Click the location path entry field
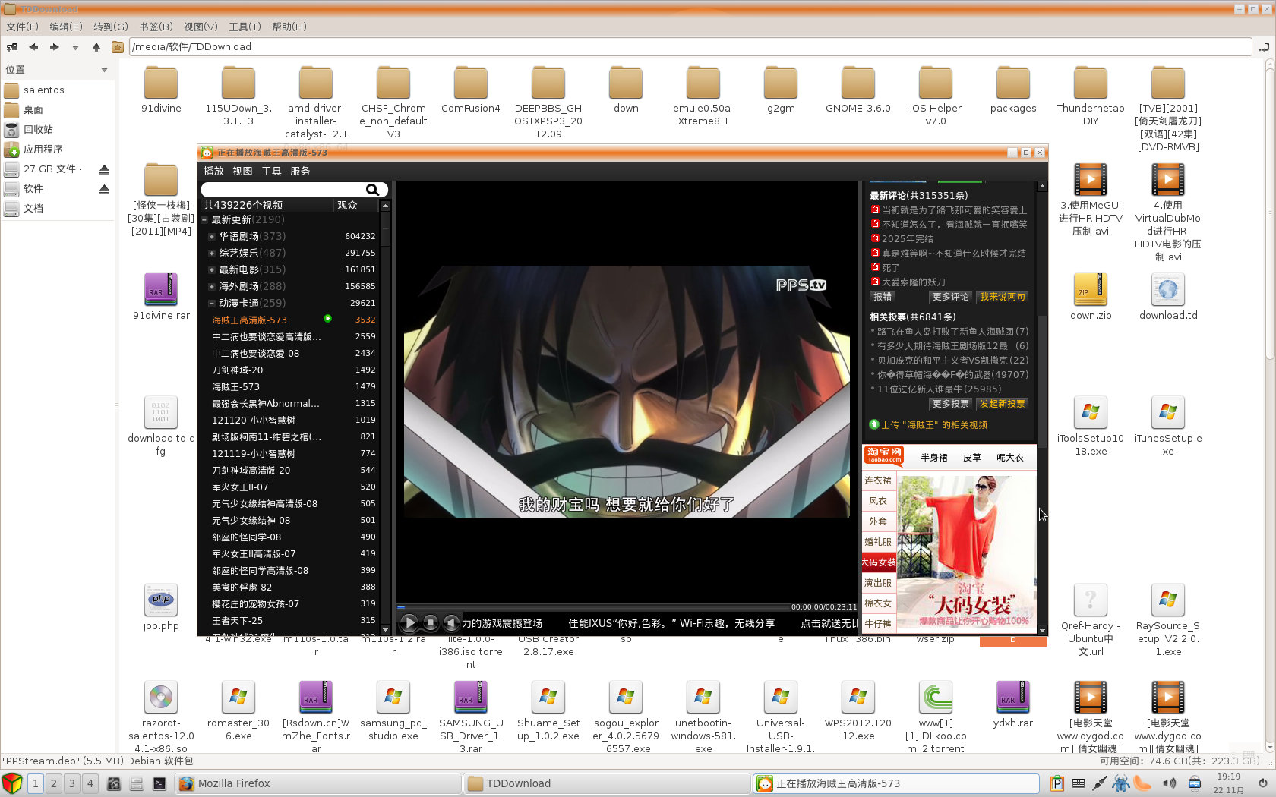The image size is (1276, 797). [690, 47]
